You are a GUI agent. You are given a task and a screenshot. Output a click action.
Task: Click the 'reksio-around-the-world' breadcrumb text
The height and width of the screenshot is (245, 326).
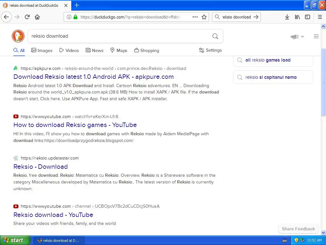(x=89, y=68)
